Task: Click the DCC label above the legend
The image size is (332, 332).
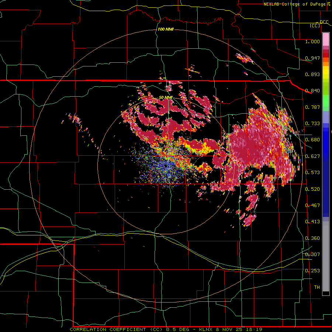Action: coord(324,22)
